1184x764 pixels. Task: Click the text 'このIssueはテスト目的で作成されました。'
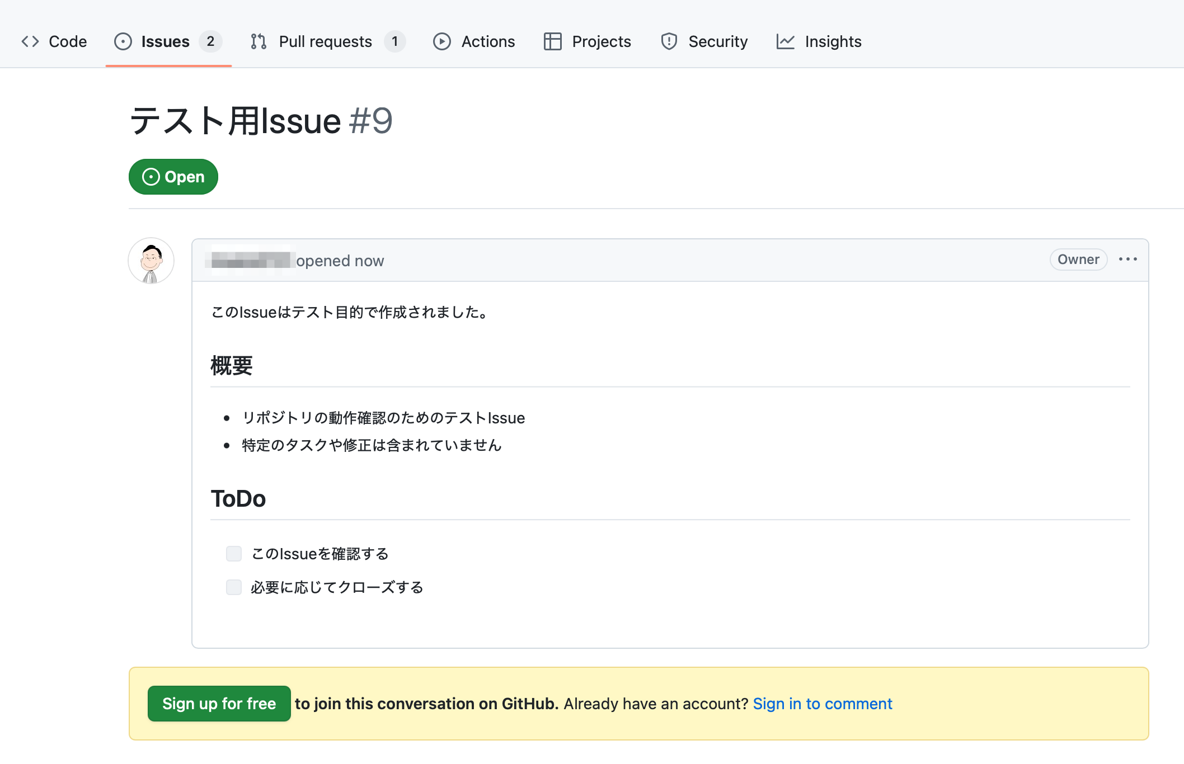pos(351,312)
